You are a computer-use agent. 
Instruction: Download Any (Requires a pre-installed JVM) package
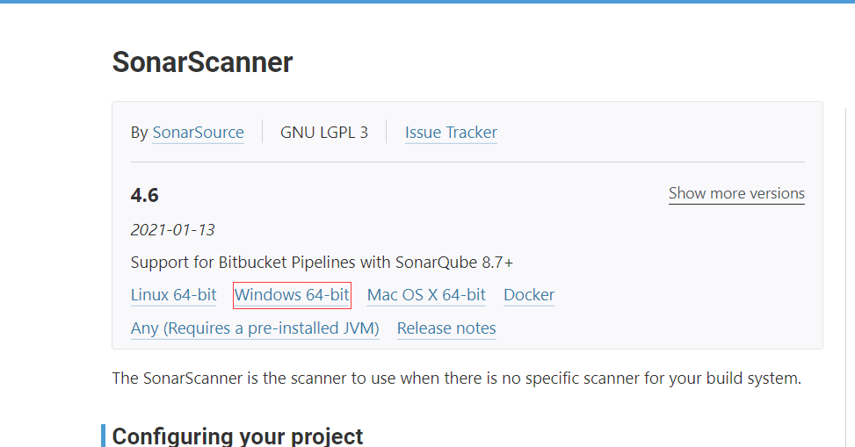point(255,328)
